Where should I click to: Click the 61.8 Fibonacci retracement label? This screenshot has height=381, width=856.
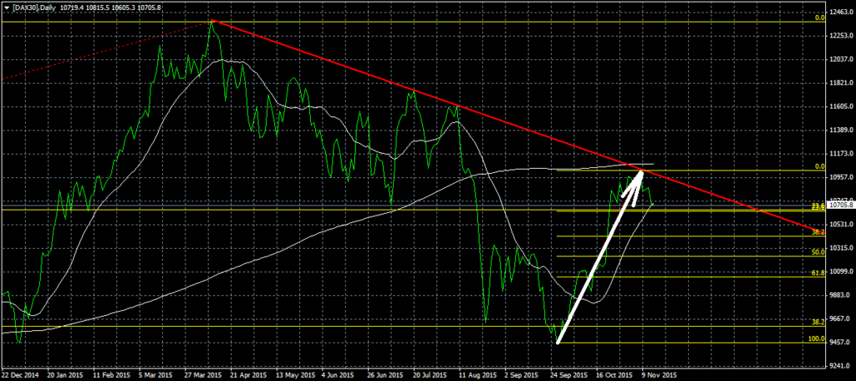click(818, 272)
